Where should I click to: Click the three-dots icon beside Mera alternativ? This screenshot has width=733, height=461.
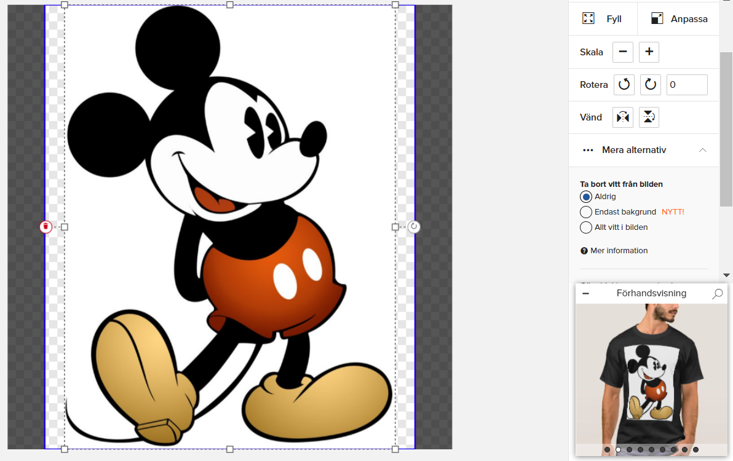[588, 150]
